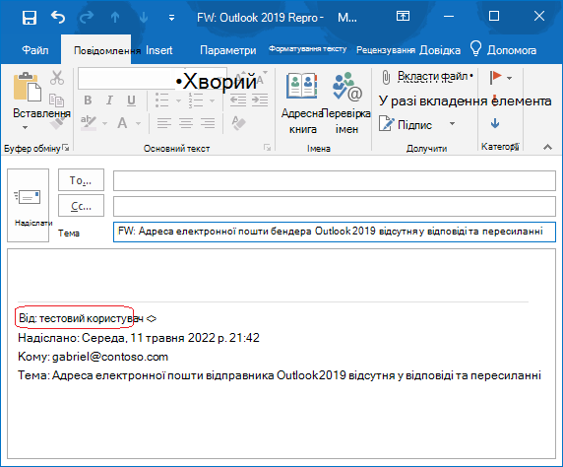Toggle Bold formatting

(x=88, y=100)
